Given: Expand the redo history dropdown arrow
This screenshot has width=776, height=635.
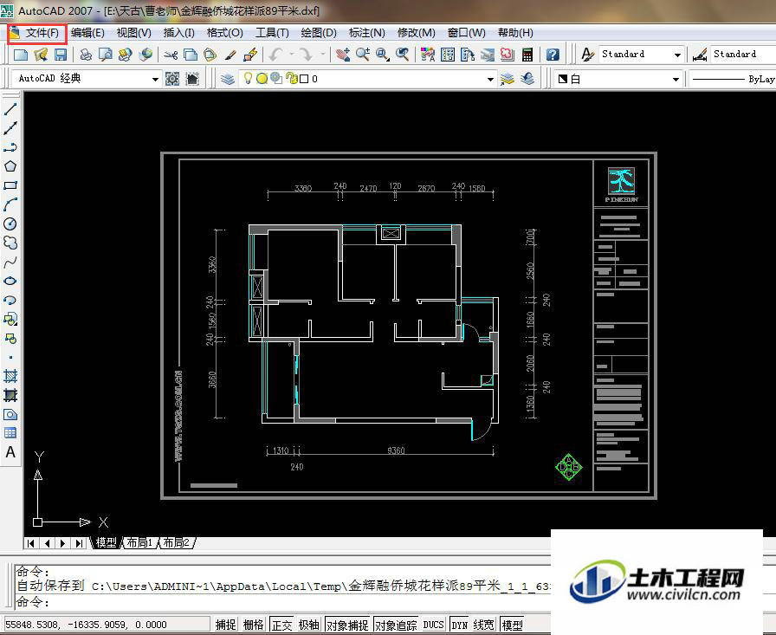Looking at the screenshot, I should (x=322, y=55).
